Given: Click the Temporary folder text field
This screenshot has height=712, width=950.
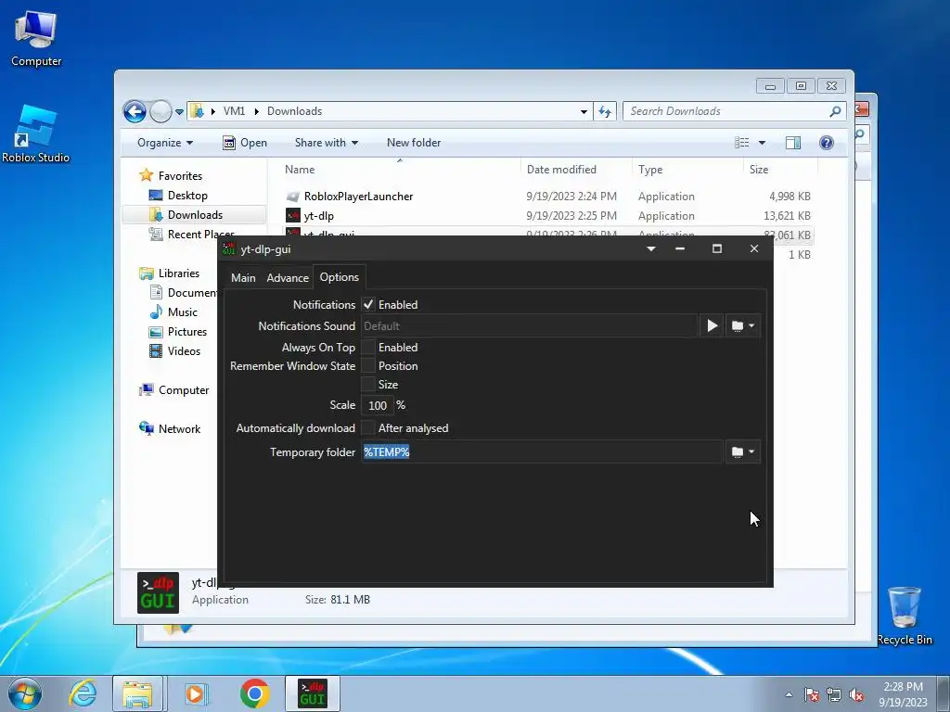Looking at the screenshot, I should pos(542,451).
